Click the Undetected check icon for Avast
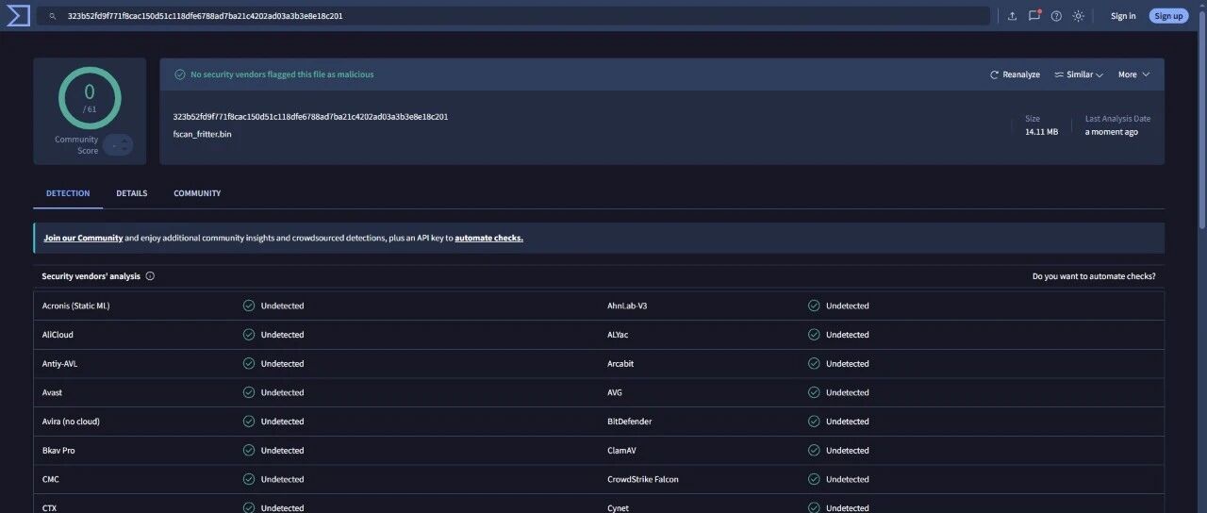 (249, 392)
